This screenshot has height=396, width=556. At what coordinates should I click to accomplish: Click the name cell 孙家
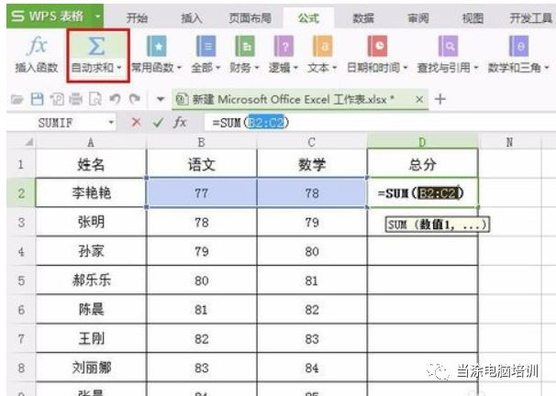(91, 251)
